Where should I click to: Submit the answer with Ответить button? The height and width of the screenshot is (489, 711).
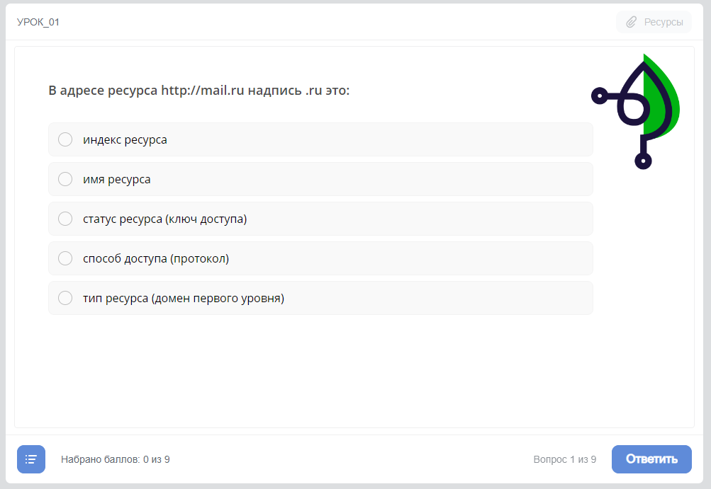651,459
